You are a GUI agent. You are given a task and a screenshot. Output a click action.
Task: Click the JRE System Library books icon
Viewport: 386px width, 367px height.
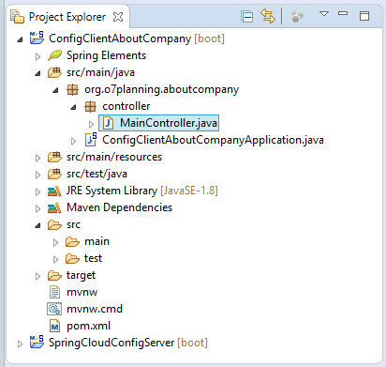54,191
